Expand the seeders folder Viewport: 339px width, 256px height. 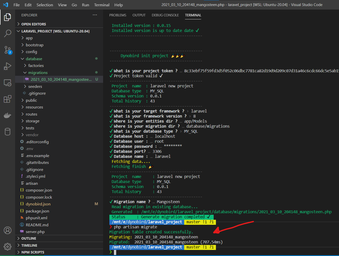point(59,87)
